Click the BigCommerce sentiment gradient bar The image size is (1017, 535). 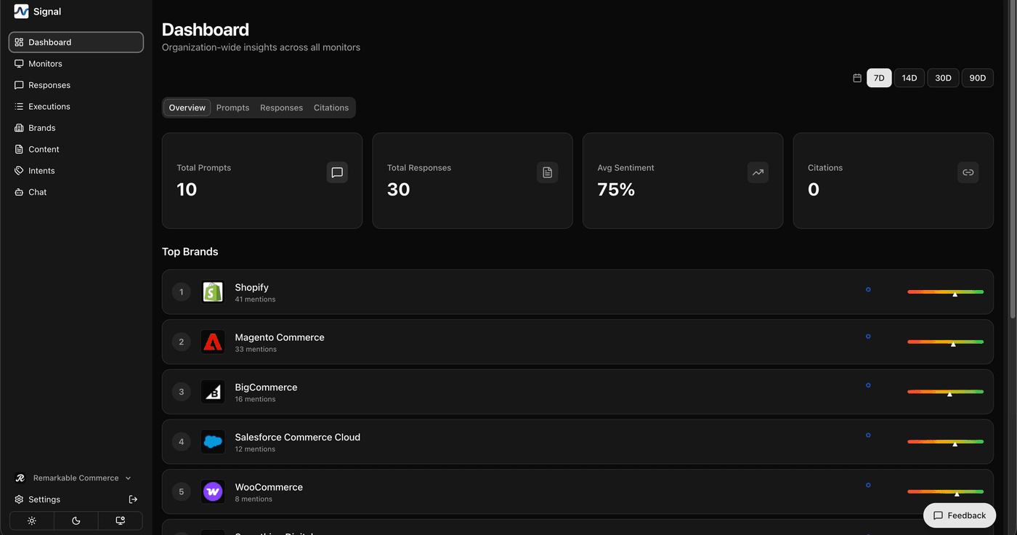[x=945, y=392]
